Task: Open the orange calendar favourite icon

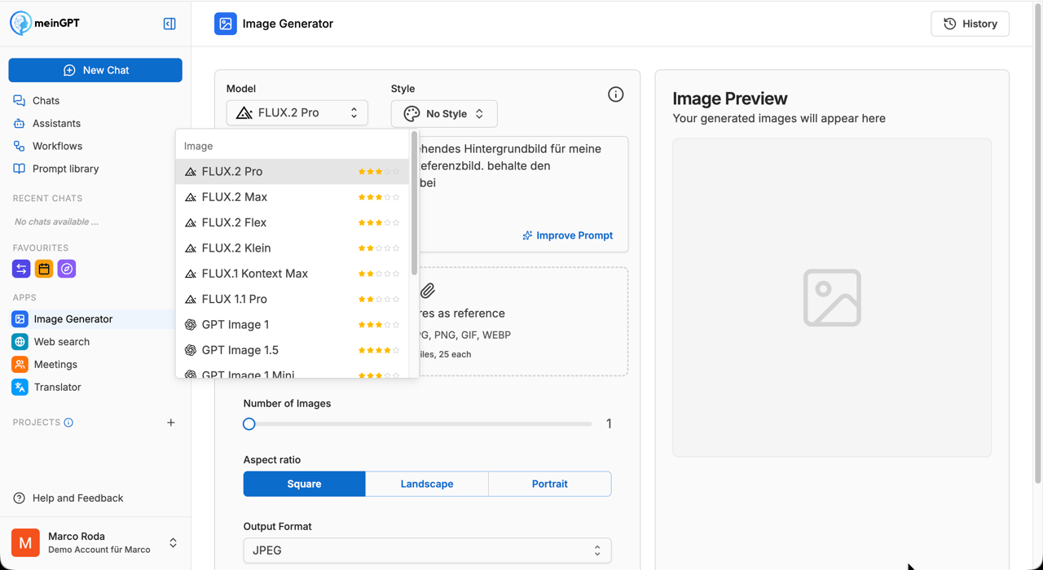Action: (x=44, y=269)
